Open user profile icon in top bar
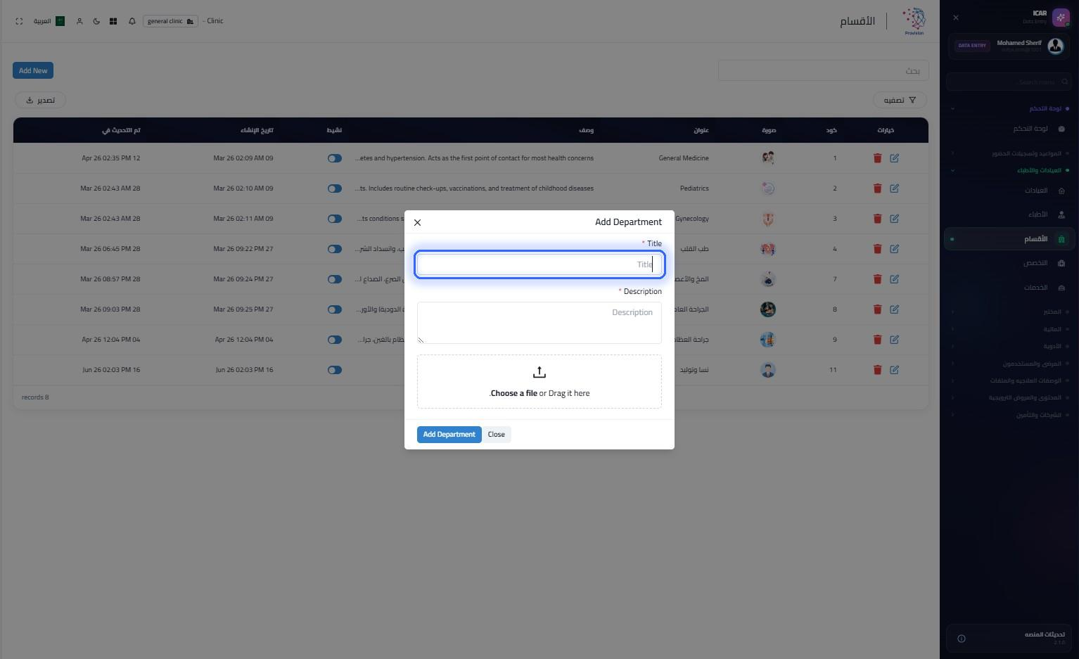 click(79, 21)
